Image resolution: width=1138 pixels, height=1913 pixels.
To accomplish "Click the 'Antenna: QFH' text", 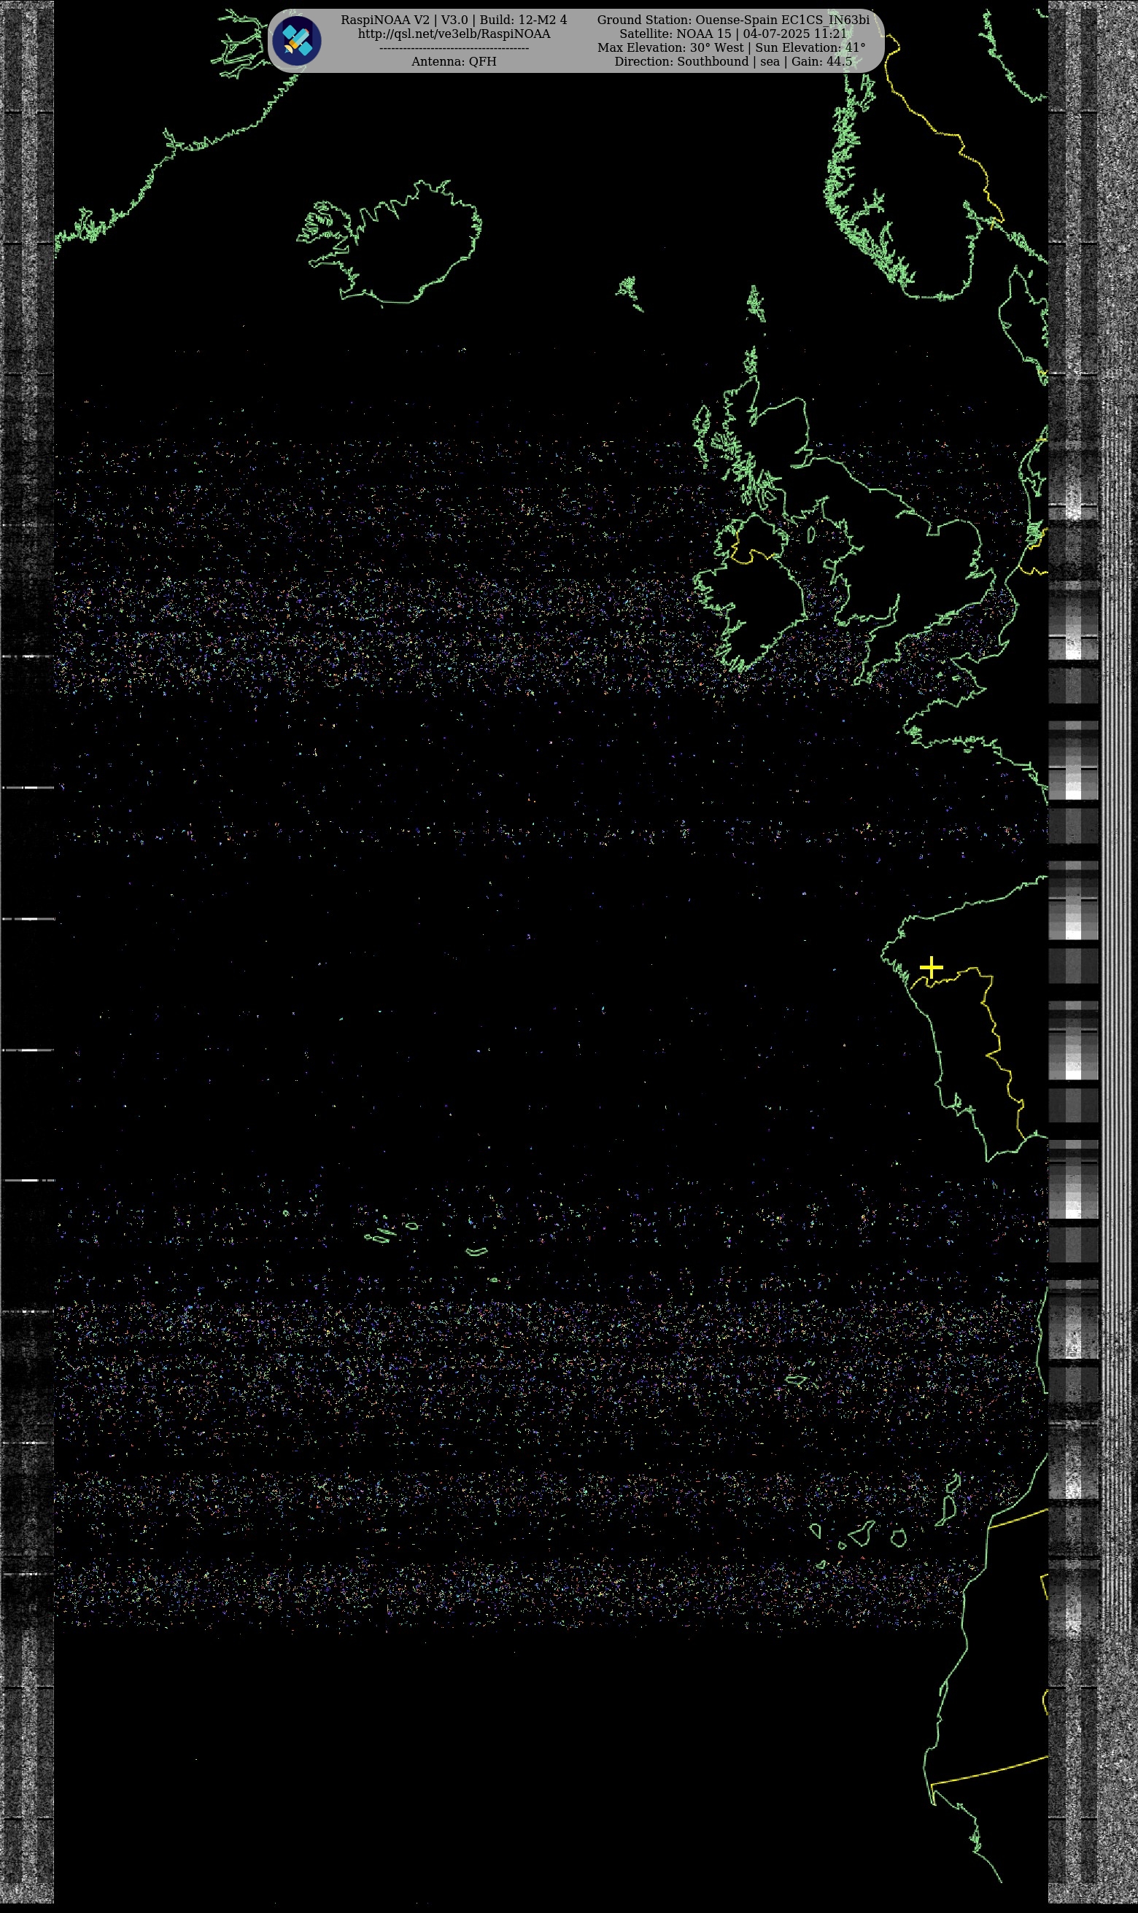I will point(454,61).
